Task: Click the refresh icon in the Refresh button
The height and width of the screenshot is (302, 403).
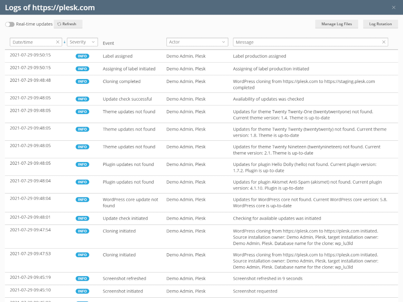Action: point(59,24)
